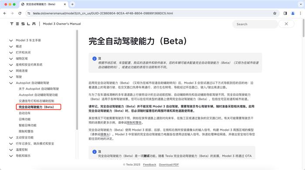The image size is (305, 170).
Task: Click into the Search input field
Action: pyautogui.click(x=255, y=24)
